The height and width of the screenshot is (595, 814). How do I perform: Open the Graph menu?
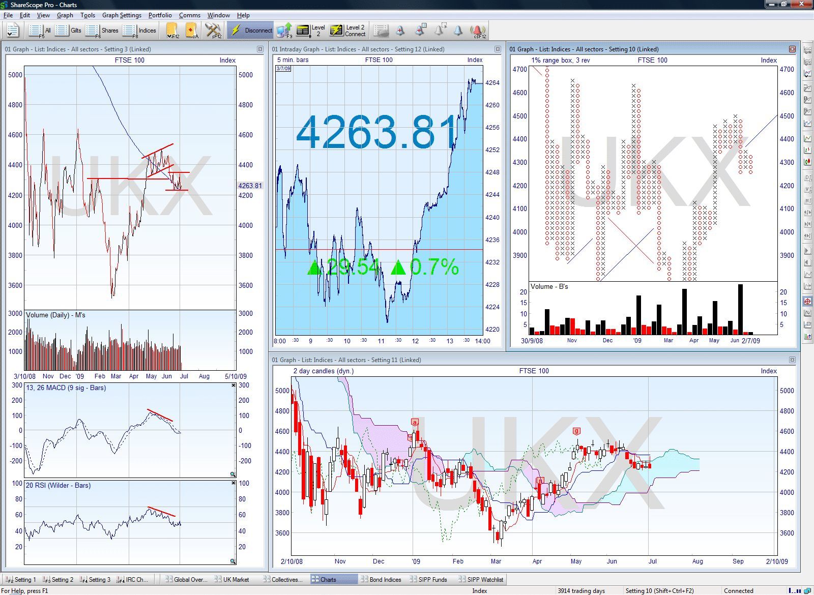tap(65, 15)
